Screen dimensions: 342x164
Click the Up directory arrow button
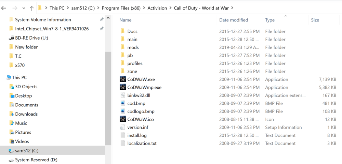coord(32,8)
